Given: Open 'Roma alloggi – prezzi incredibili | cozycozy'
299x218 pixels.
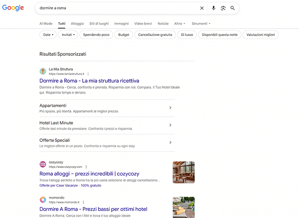Looking at the screenshot, I should (x=89, y=174).
